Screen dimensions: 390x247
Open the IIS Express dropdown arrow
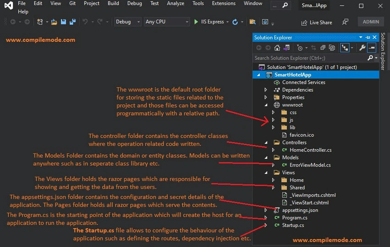pos(228,22)
